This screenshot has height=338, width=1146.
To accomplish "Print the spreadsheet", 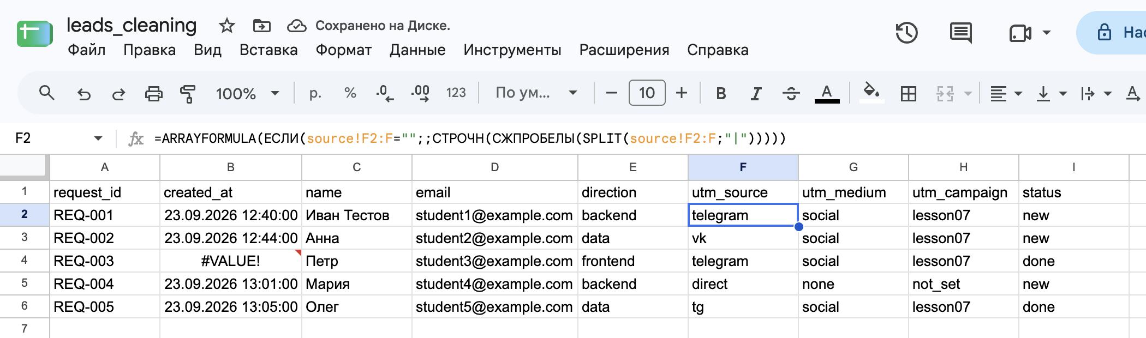I will tap(153, 94).
